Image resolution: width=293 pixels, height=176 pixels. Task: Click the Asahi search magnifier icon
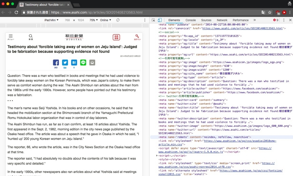point(31,37)
